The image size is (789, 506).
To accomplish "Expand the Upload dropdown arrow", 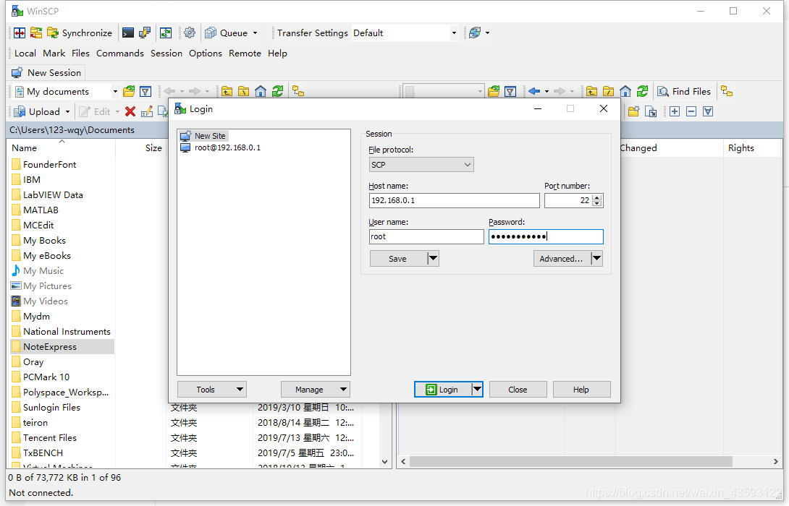I will pos(67,111).
